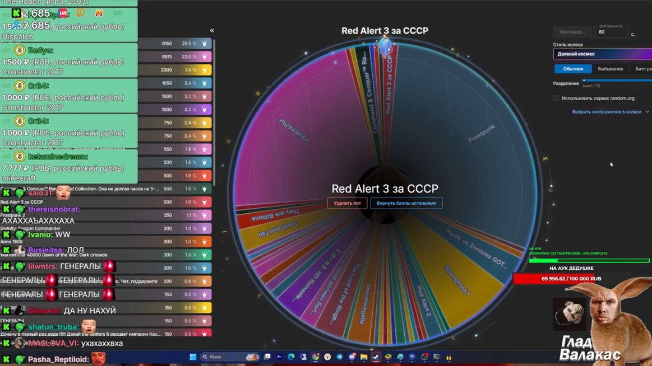Click the 'Длительность' field showing 60
Screen dimensions: 652x366
(x=611, y=31)
